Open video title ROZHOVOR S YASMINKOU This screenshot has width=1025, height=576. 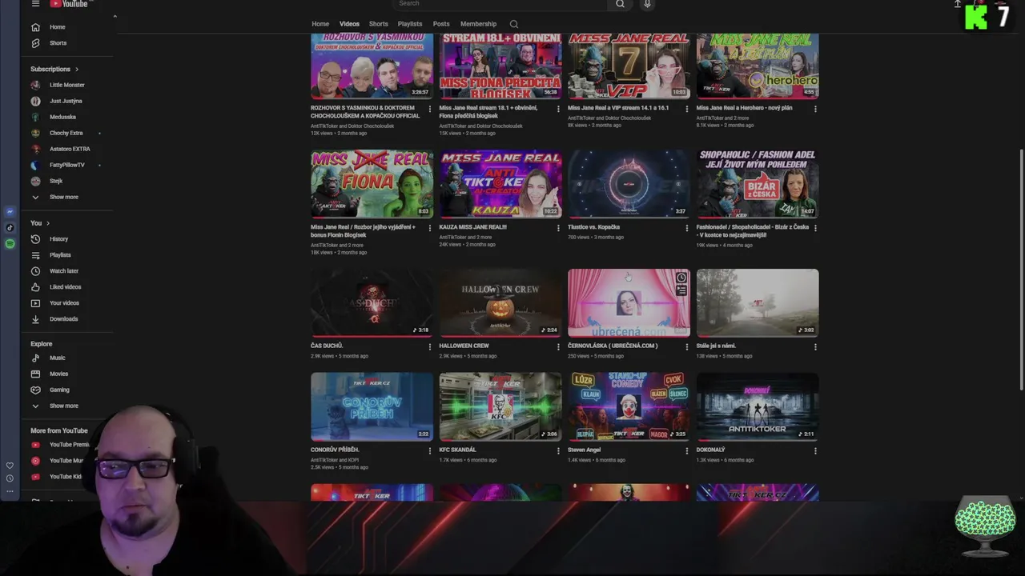pyautogui.click(x=365, y=111)
